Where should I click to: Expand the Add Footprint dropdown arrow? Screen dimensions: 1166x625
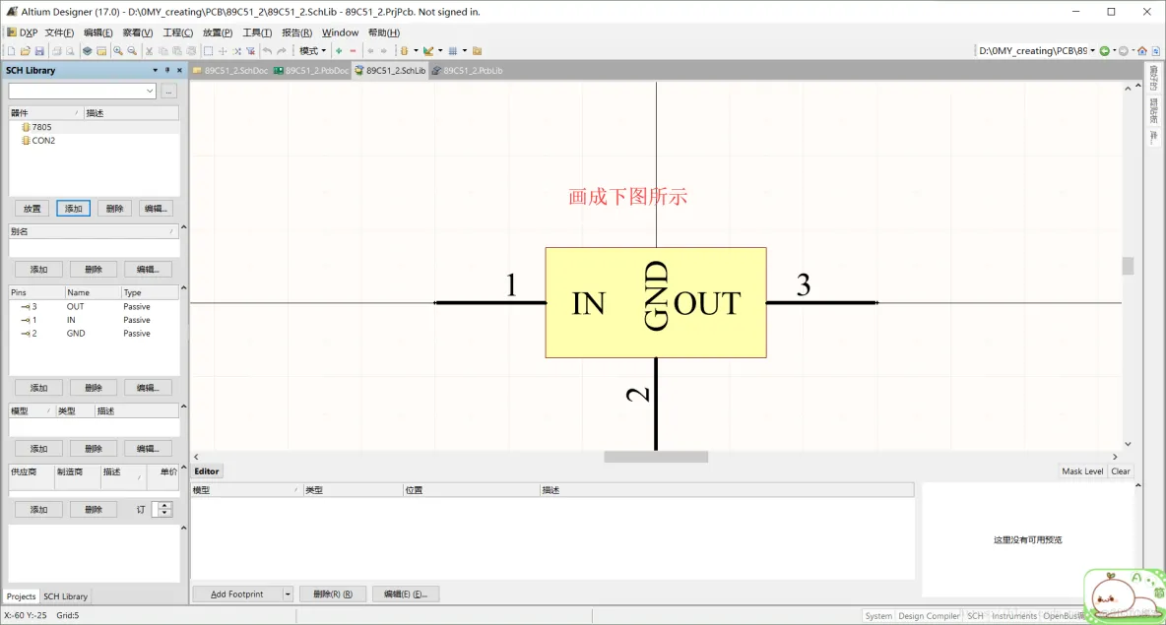(287, 594)
